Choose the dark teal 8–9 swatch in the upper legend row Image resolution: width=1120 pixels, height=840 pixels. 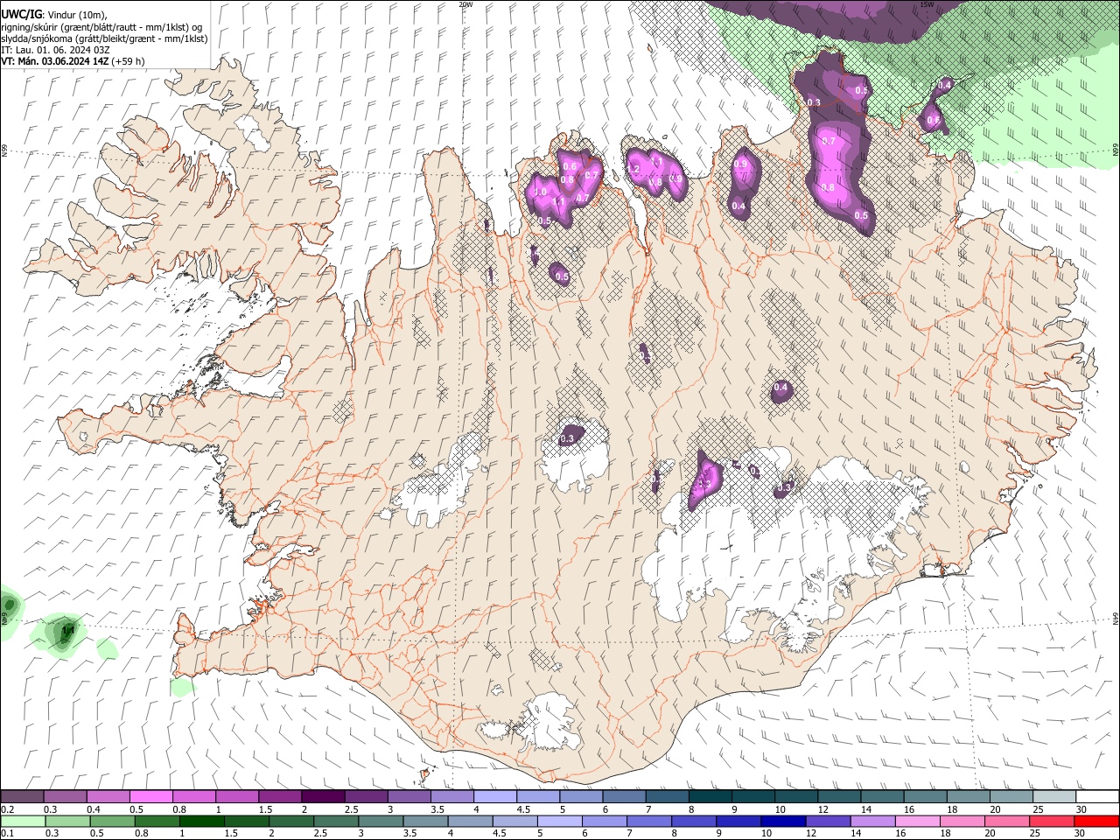pos(710,797)
